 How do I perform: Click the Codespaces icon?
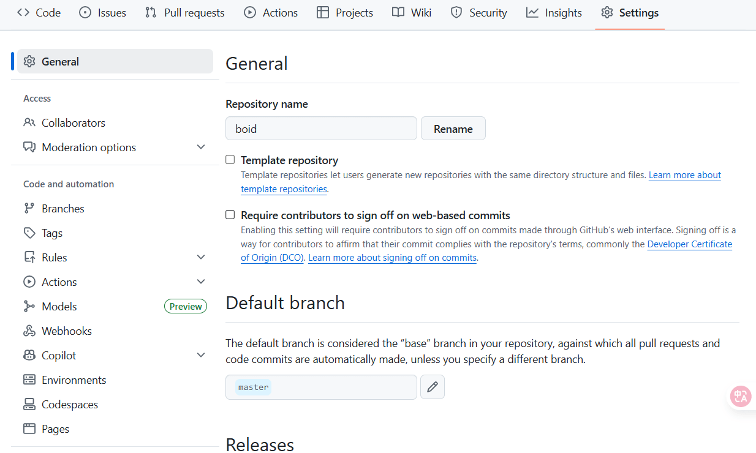(x=29, y=404)
